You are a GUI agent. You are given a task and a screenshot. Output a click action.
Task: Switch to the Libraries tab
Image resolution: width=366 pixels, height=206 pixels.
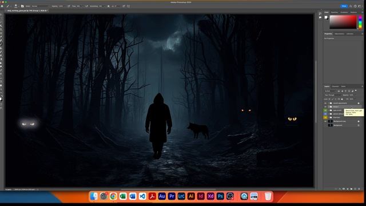pos(350,34)
